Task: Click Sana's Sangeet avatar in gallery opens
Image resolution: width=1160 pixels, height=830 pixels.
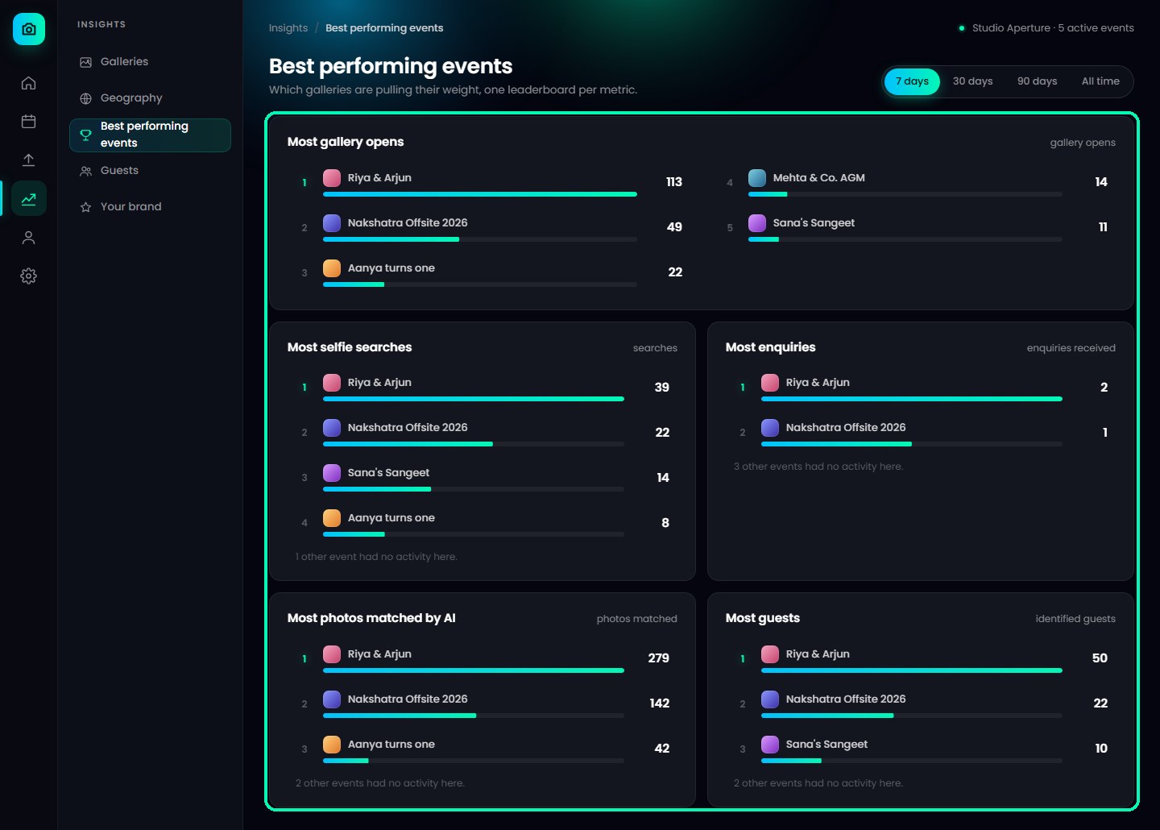Action: (757, 223)
